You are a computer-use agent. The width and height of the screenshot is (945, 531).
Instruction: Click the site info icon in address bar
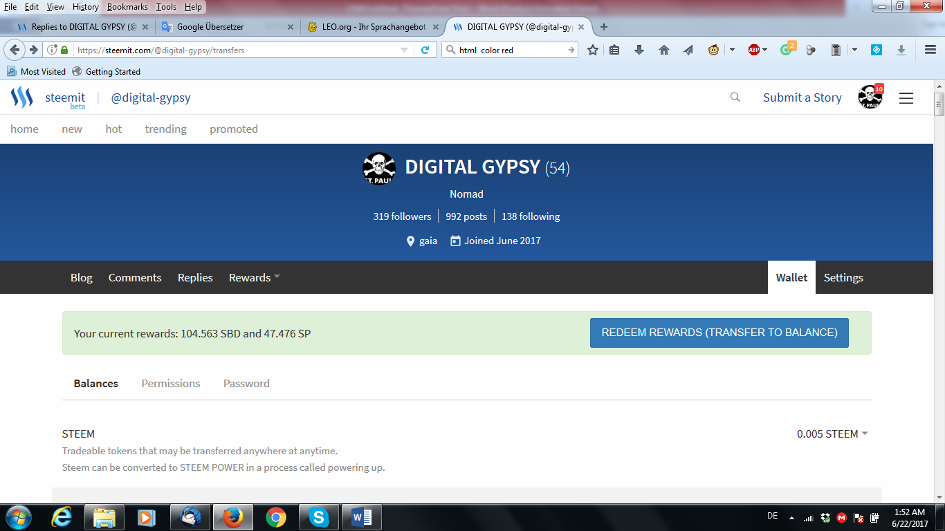pyautogui.click(x=52, y=50)
